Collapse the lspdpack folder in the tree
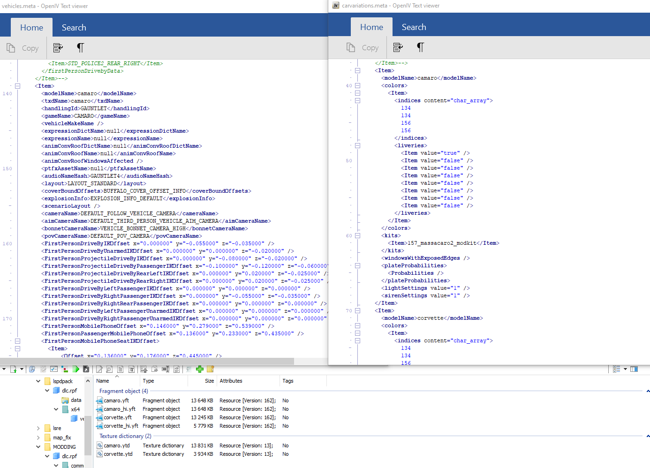Viewport: 650px width, 468px height. click(38, 381)
